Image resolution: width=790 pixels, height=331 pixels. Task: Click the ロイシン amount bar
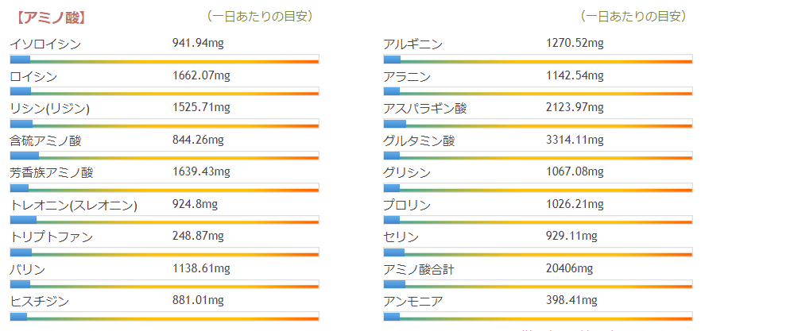tap(164, 91)
